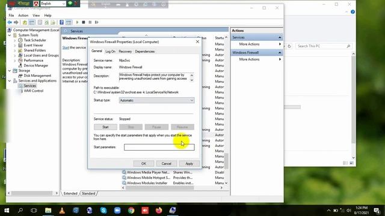Expand the Task Scheduler node arrow
The width and height of the screenshot is (385, 216).
point(15,40)
